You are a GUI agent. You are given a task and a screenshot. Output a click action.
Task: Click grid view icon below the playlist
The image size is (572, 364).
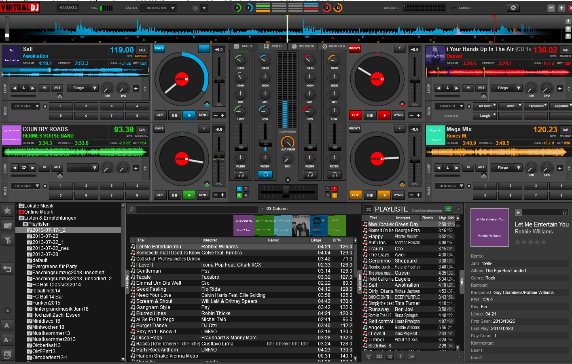click(379, 357)
